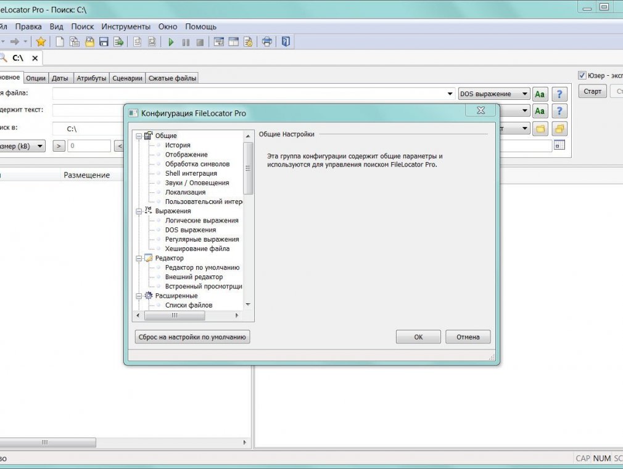
Task: Pause search with the pause icon
Action: point(186,42)
